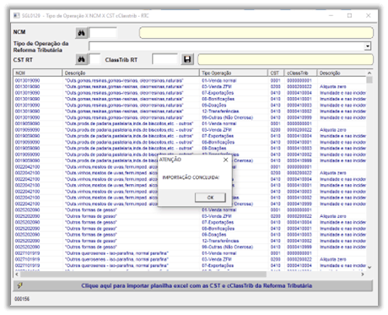Click the grid's vertical scrollbar down arrow
The image size is (388, 315).
click(x=369, y=268)
